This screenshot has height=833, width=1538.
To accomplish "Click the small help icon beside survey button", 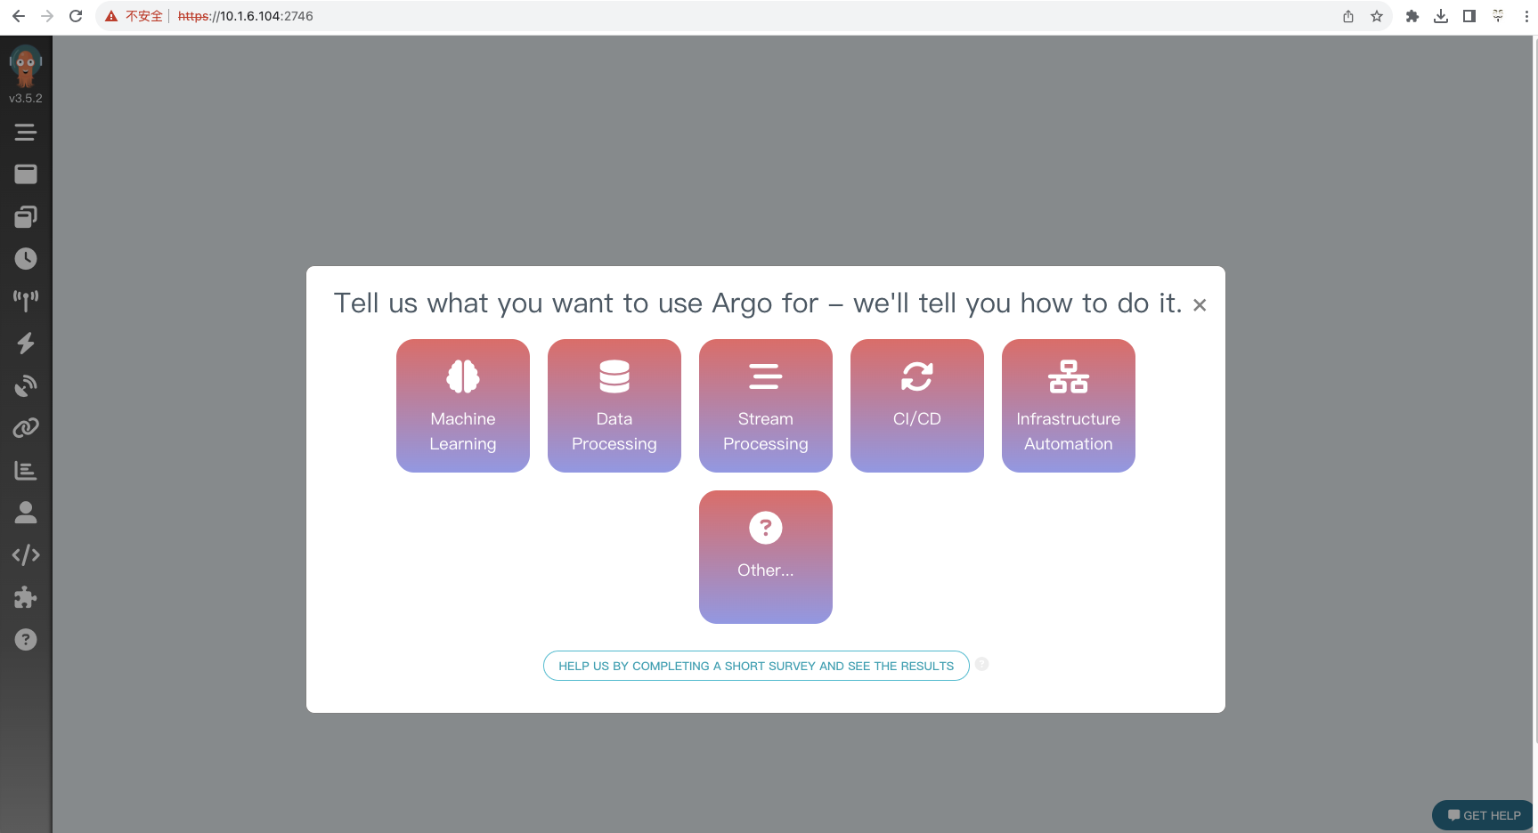I will tap(982, 664).
